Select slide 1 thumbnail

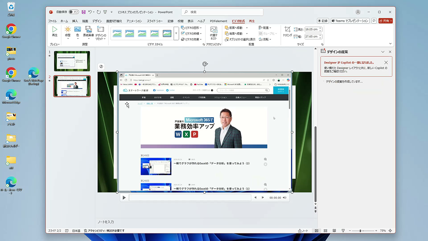pyautogui.click(x=72, y=61)
